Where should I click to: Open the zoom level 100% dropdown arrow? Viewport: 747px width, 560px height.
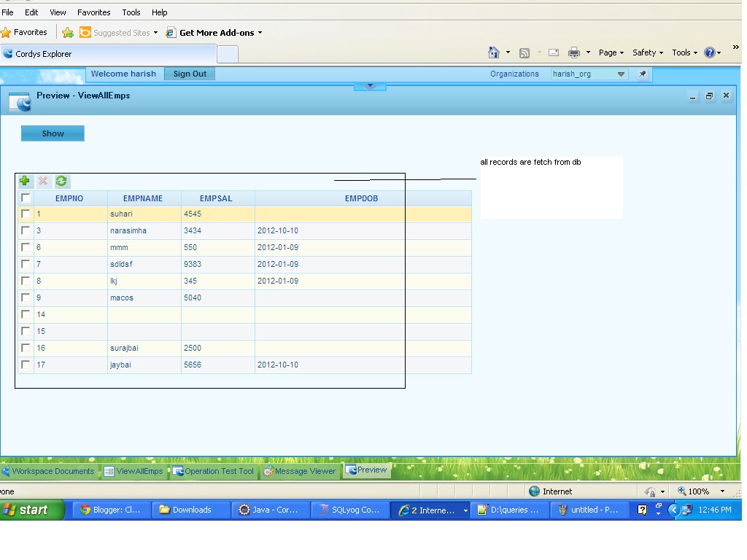pyautogui.click(x=722, y=491)
